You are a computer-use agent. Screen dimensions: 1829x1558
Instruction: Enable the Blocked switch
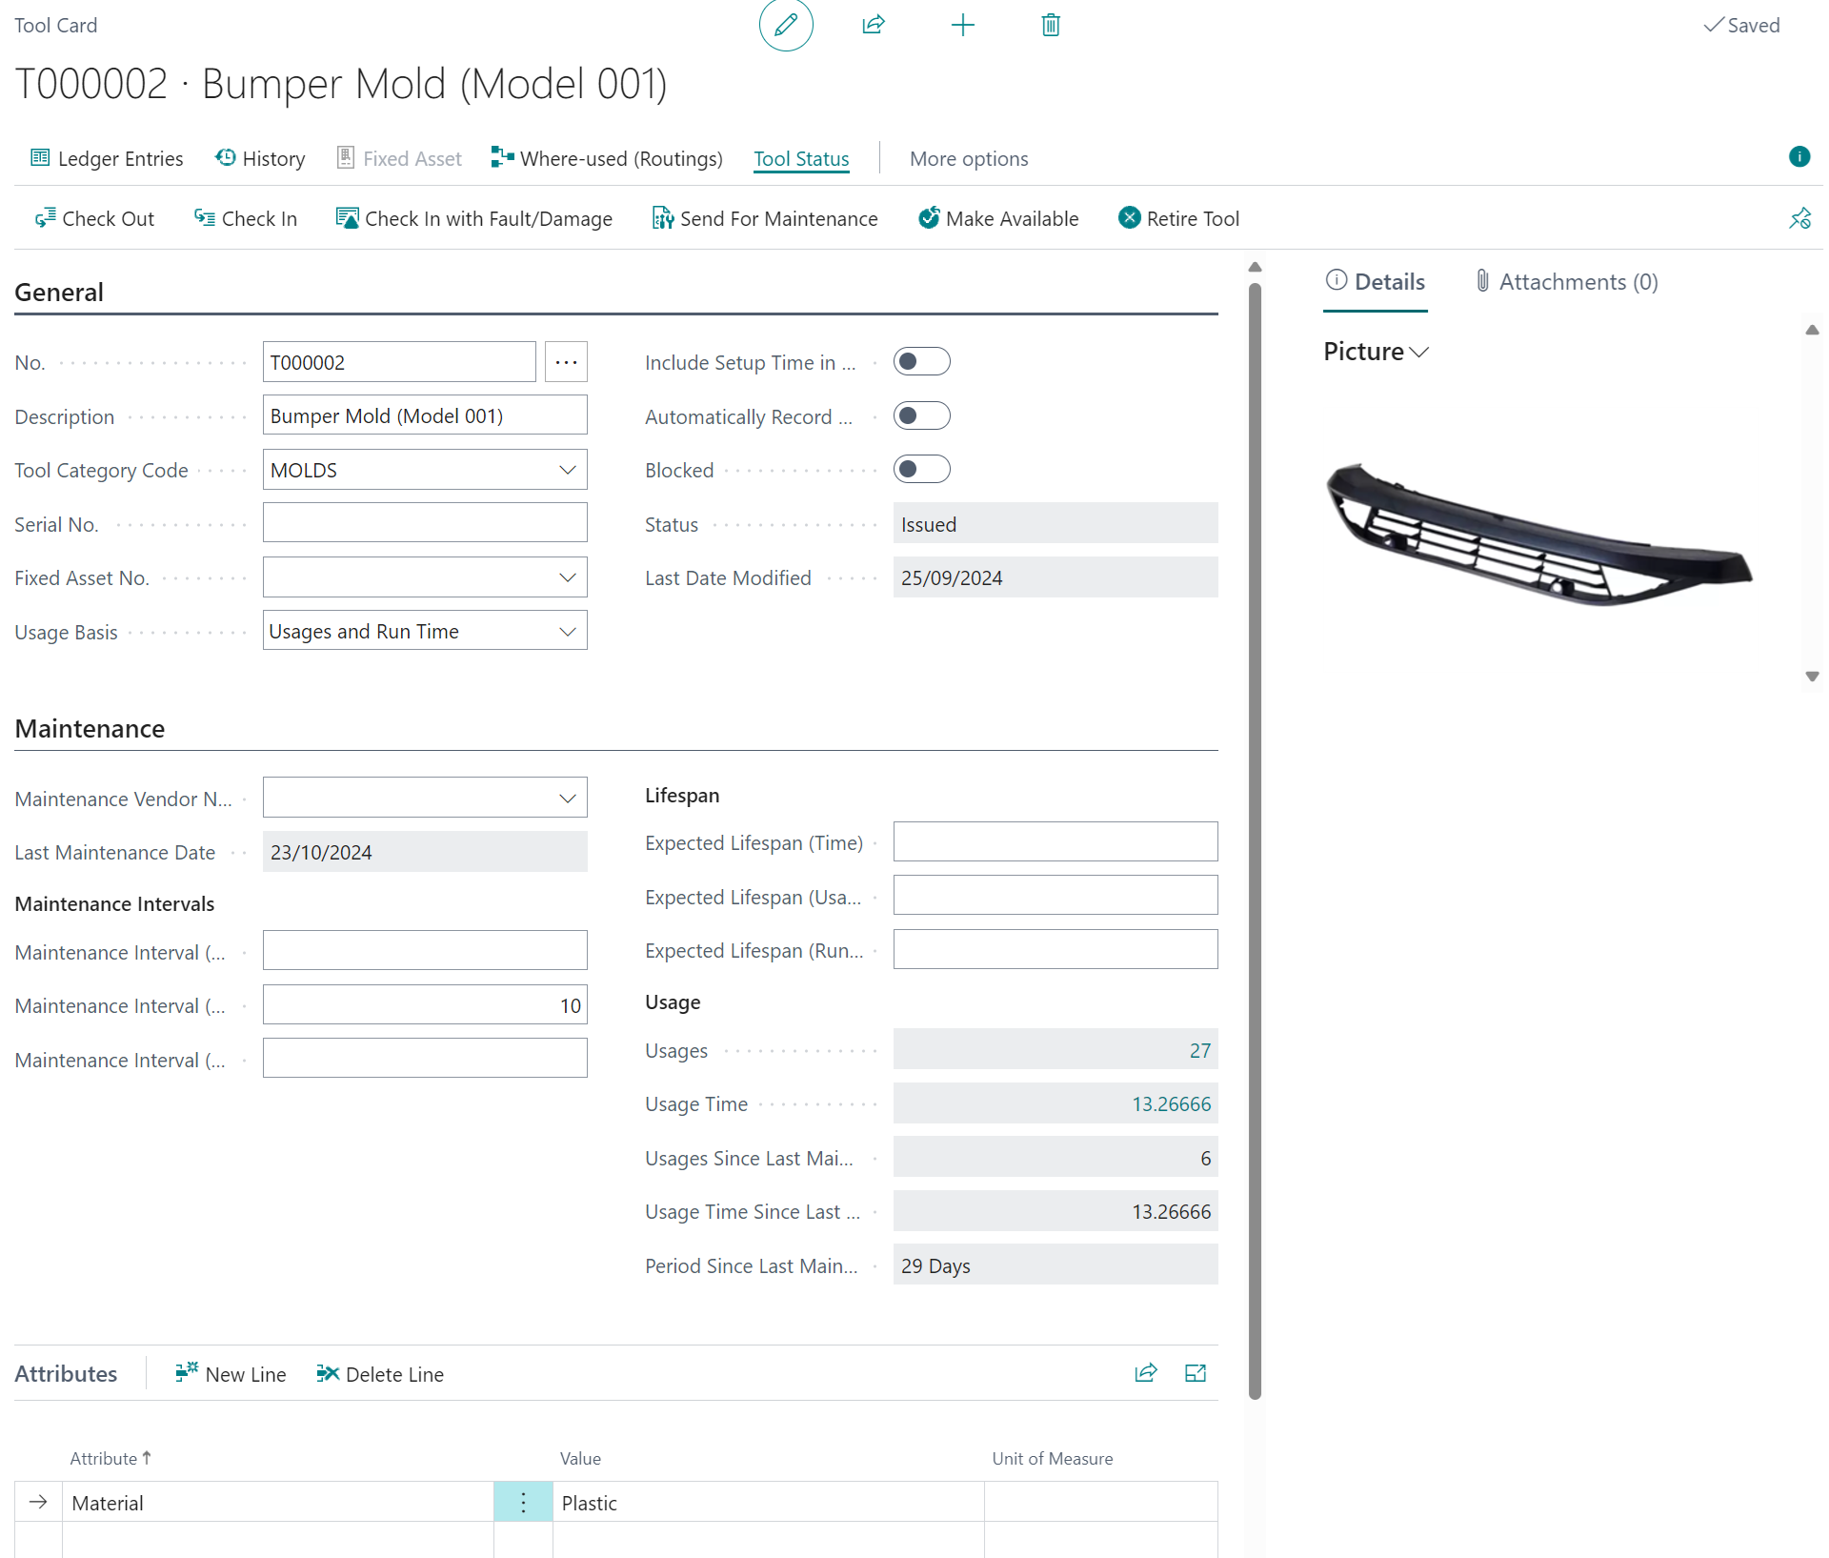(x=921, y=470)
